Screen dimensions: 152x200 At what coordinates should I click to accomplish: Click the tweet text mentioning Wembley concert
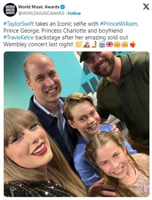(38, 44)
